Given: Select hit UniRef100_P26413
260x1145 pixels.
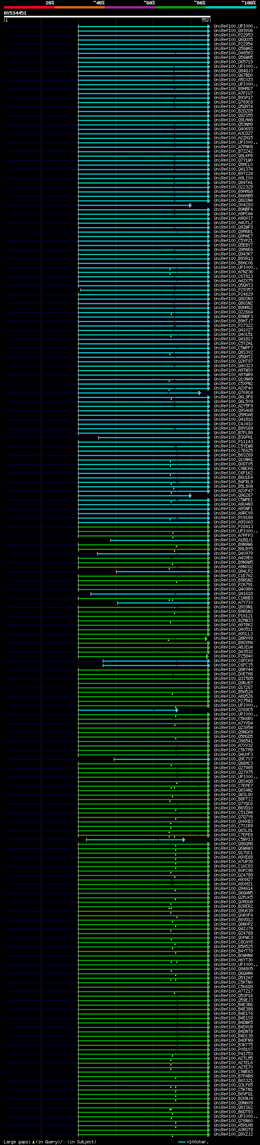Looking at the screenshot, I should coord(233,527).
